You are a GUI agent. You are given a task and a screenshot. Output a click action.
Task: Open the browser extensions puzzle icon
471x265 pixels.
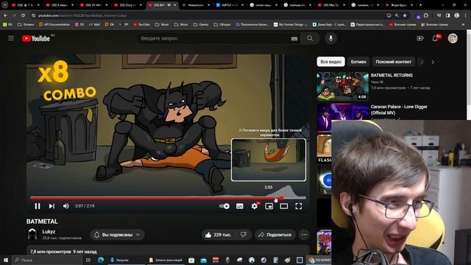click(x=425, y=15)
